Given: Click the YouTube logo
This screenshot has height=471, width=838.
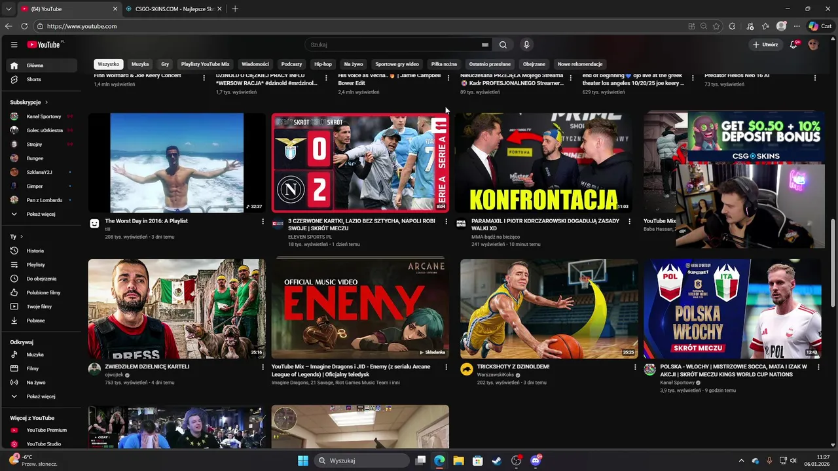Looking at the screenshot, I should (x=44, y=44).
